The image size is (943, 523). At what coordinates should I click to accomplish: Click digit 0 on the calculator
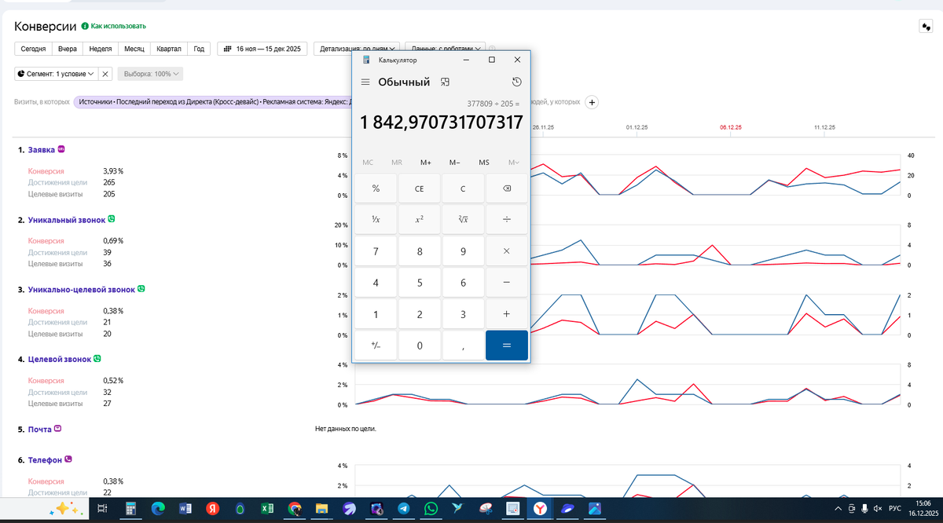[420, 346]
